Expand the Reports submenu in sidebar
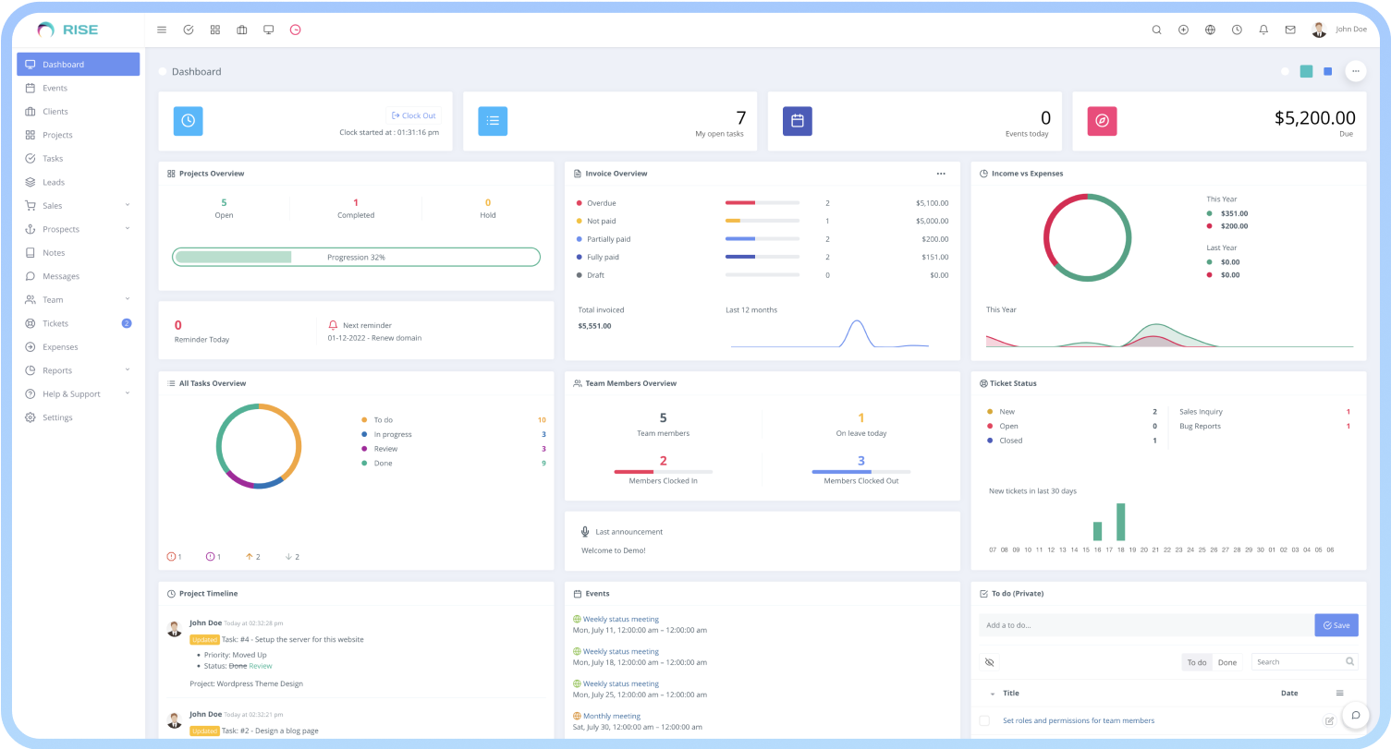 [x=79, y=370]
